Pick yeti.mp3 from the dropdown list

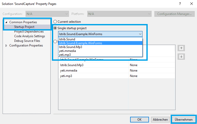coord(65,55)
